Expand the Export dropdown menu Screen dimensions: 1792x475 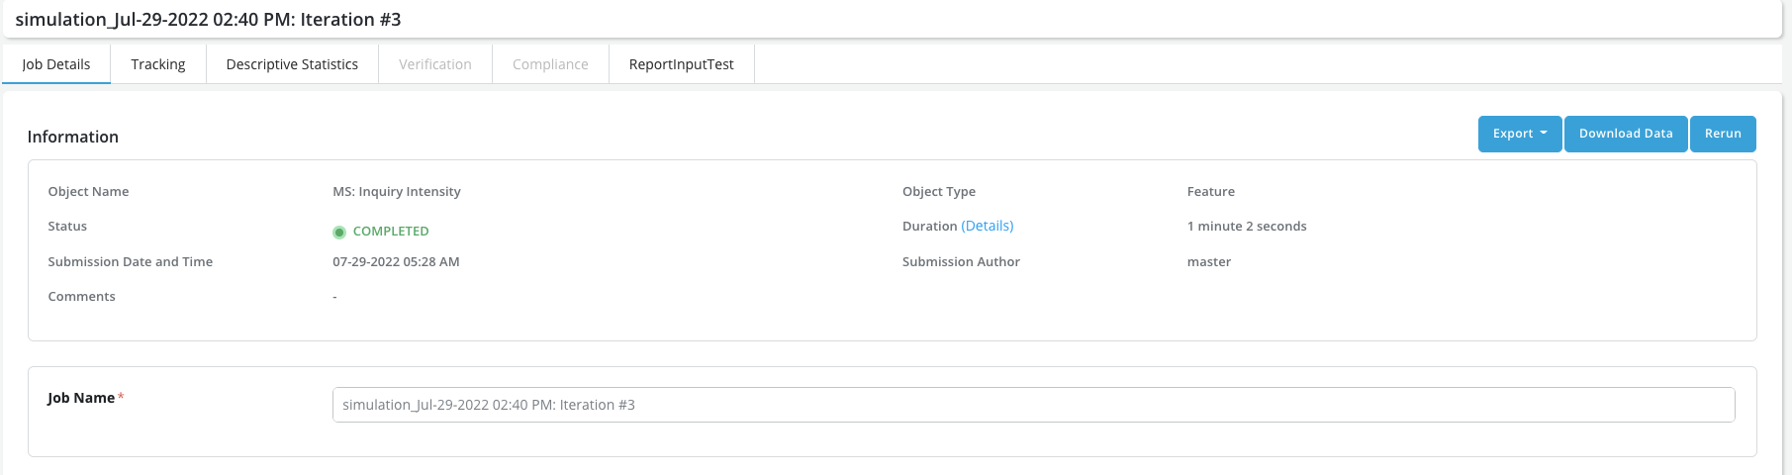1519,134
